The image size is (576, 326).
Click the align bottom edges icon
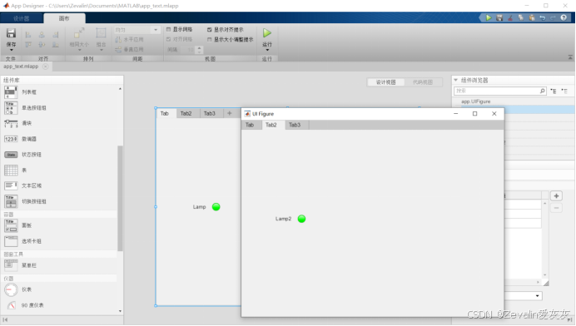coord(55,45)
